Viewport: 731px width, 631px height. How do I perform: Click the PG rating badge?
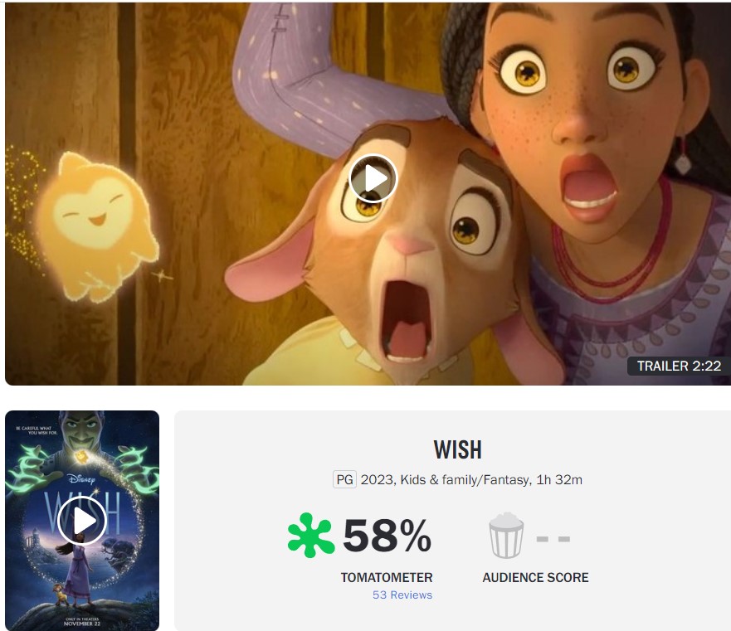(344, 479)
